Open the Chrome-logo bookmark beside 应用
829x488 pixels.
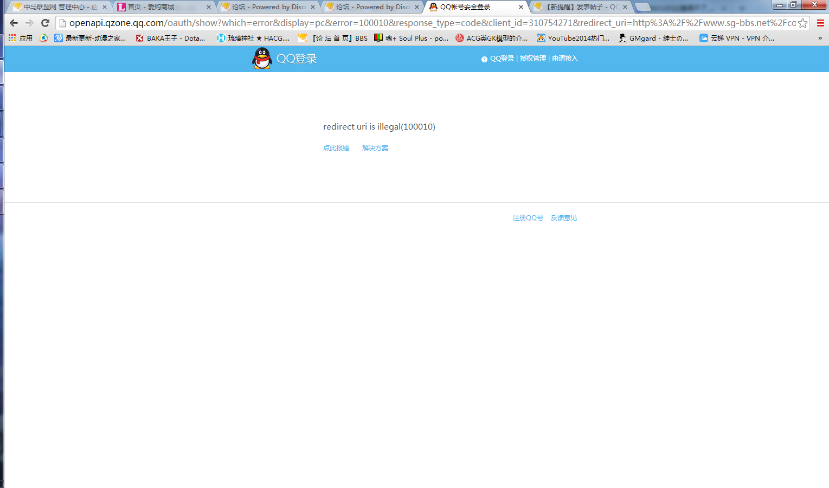43,38
